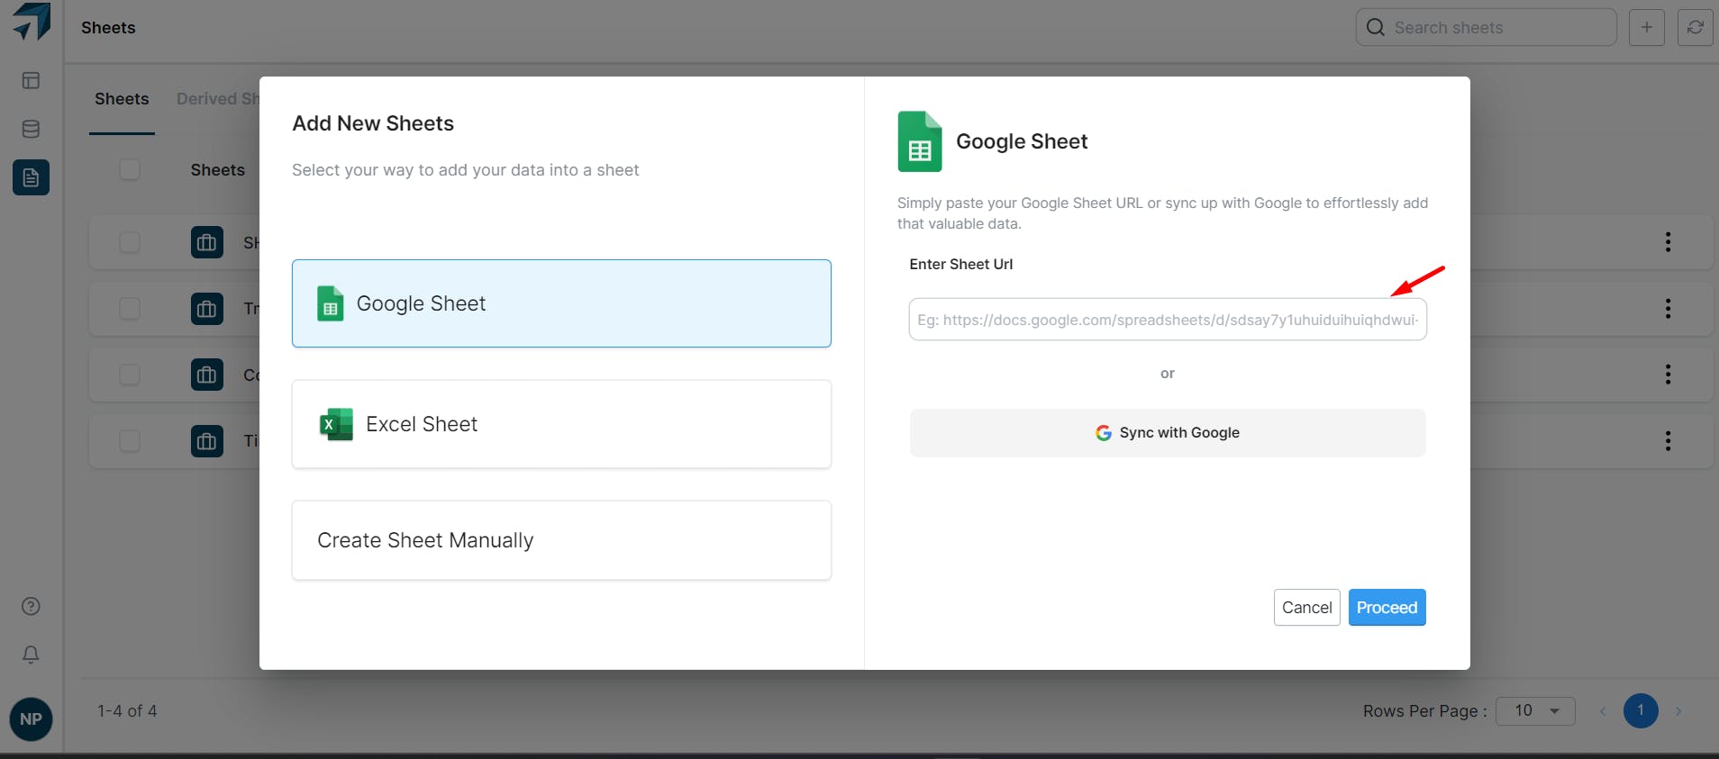Click the plus add sheet button
This screenshot has width=1719, height=759.
[1647, 27]
